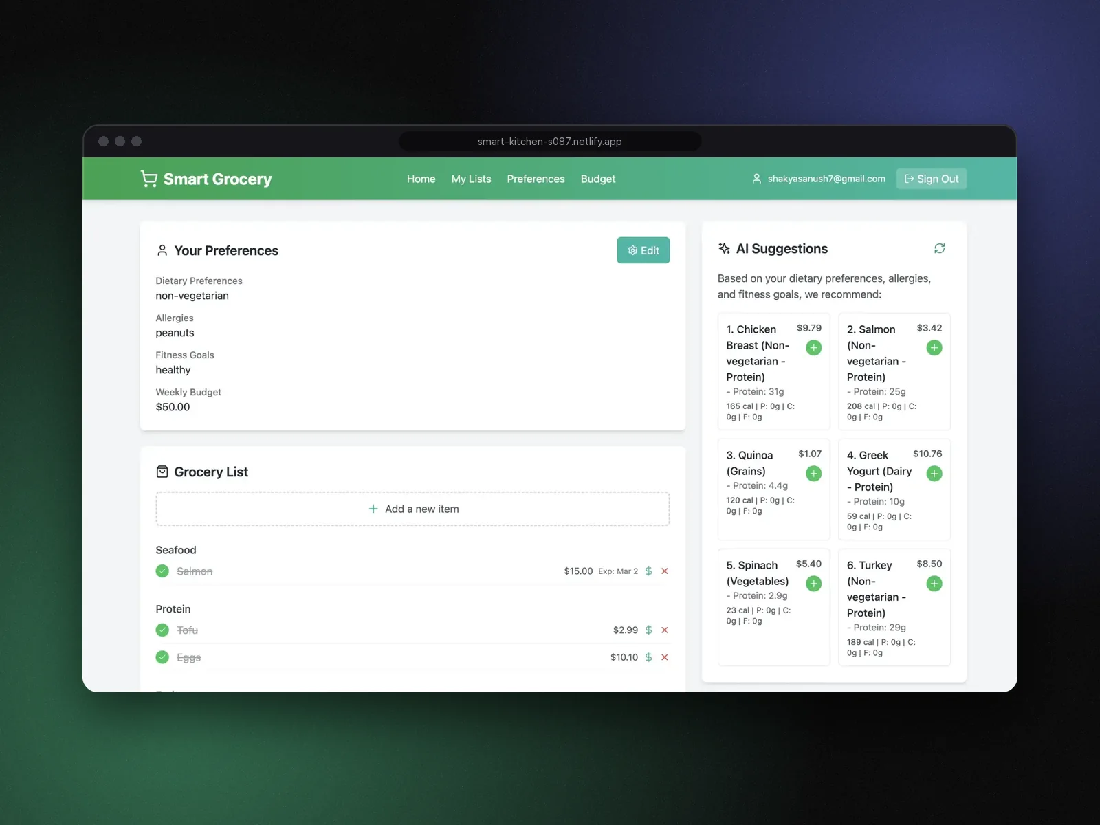Click the Eggs $10.10 price
Image resolution: width=1100 pixels, height=825 pixels.
click(624, 657)
